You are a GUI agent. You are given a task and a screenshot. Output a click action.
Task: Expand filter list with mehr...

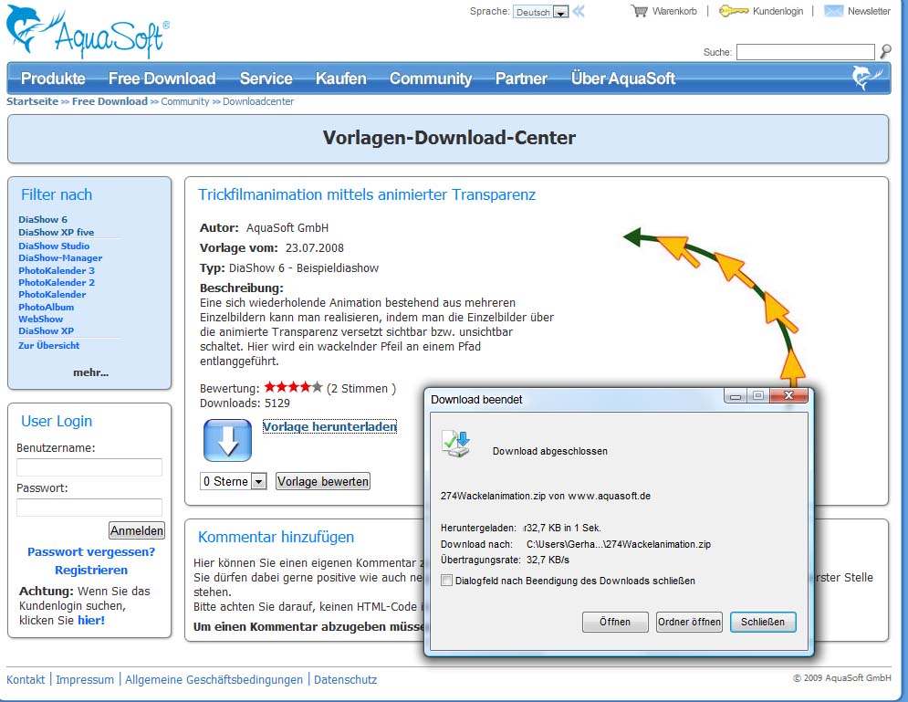[90, 372]
